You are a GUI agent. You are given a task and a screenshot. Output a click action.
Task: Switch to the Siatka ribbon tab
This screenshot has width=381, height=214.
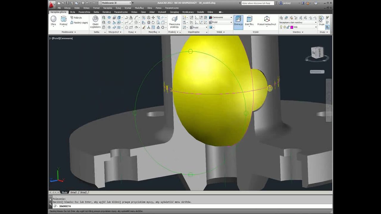click(96, 12)
